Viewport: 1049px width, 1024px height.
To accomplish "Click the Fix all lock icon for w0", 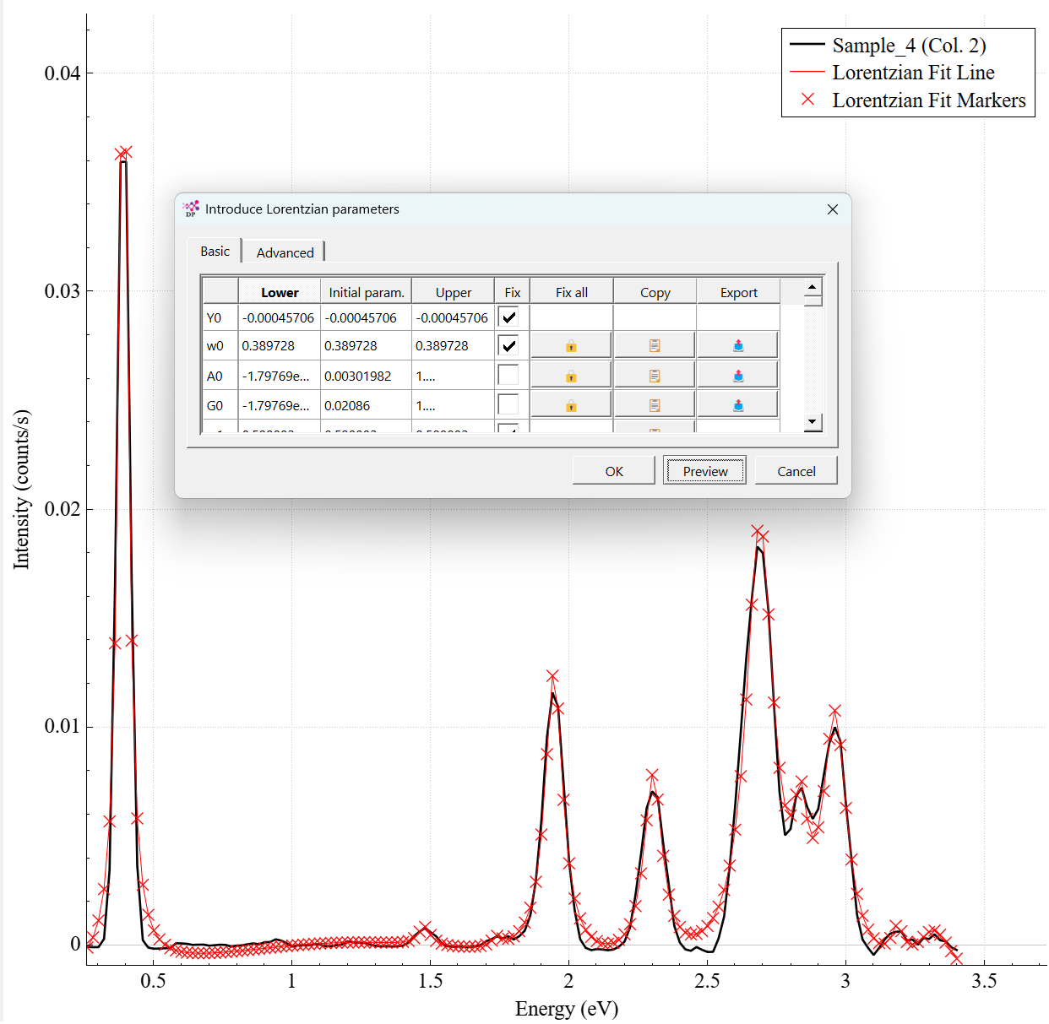I will 571,344.
